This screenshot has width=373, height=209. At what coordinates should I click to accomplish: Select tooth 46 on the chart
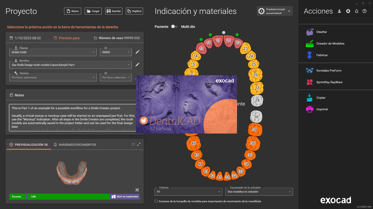[193, 143]
